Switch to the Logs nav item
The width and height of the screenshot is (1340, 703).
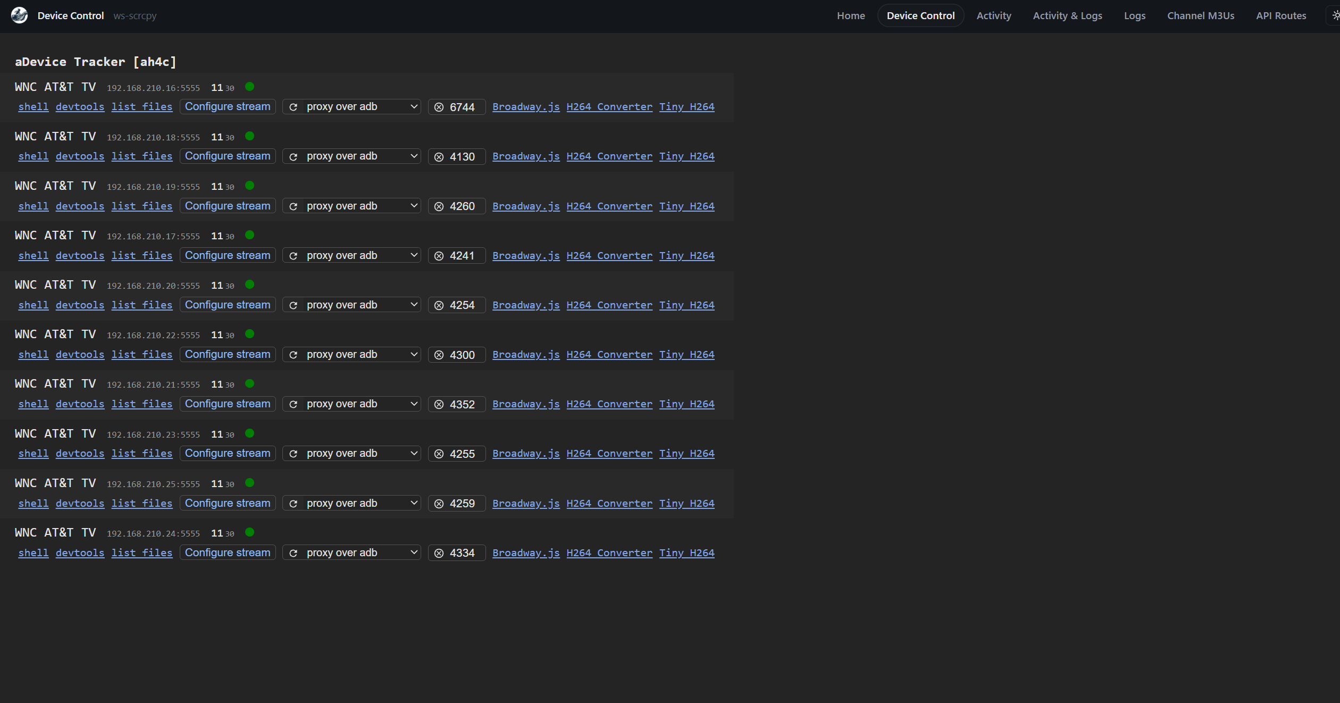tap(1135, 15)
